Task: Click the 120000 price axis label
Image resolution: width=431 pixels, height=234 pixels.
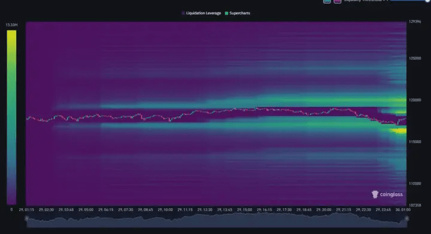Action: tap(415, 100)
